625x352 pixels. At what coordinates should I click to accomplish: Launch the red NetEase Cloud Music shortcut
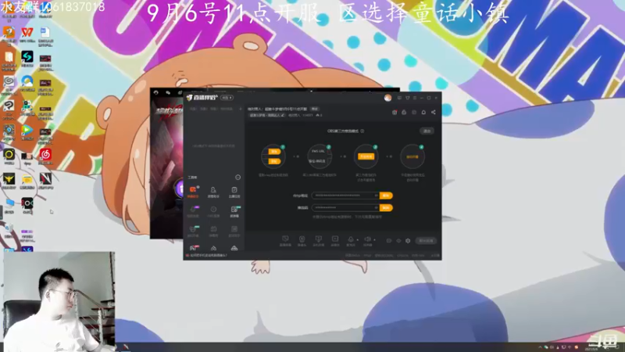coord(45,156)
